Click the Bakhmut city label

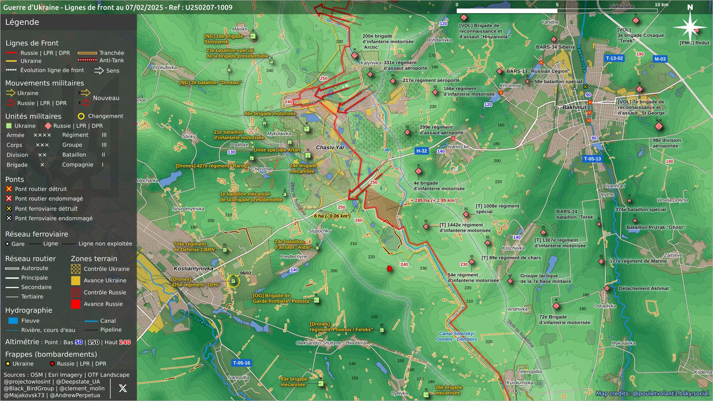click(x=574, y=107)
